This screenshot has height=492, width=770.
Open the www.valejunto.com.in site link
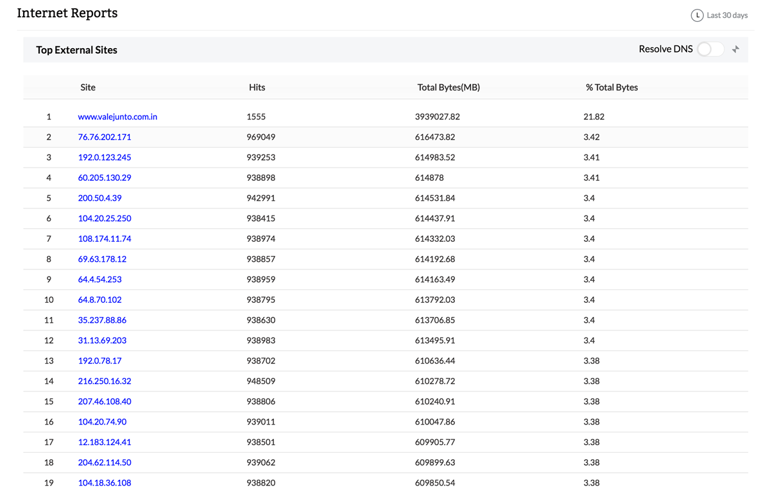[x=117, y=117]
